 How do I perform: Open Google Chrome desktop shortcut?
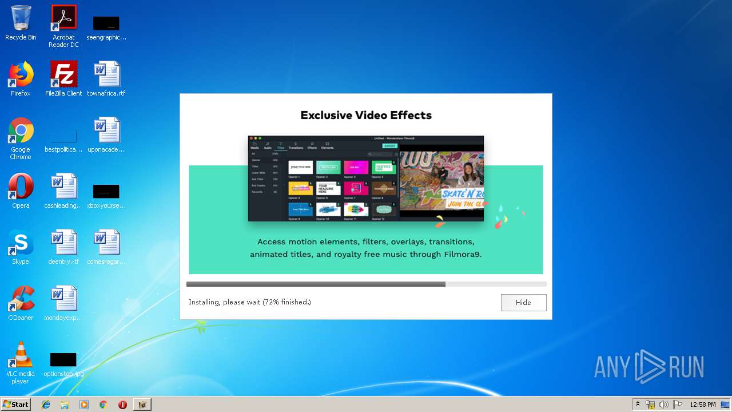(21, 138)
